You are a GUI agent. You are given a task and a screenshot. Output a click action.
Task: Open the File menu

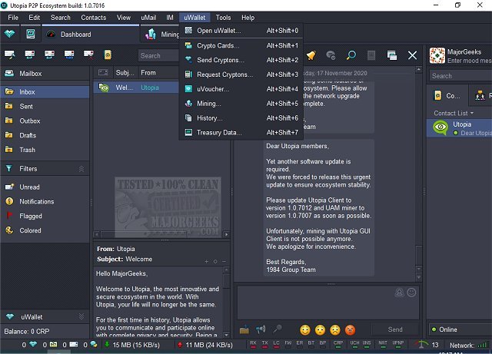[x=13, y=18]
